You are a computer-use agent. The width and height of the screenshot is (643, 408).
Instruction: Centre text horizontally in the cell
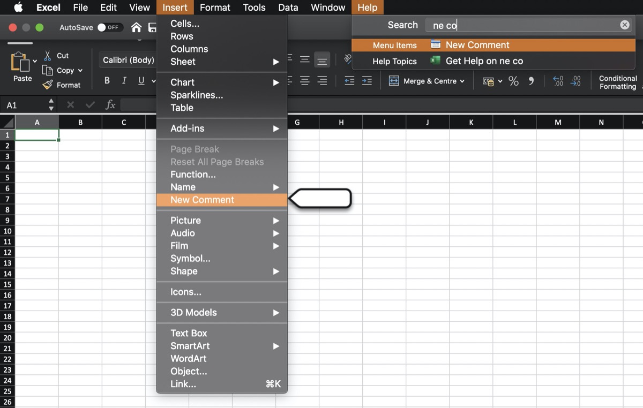(305, 81)
